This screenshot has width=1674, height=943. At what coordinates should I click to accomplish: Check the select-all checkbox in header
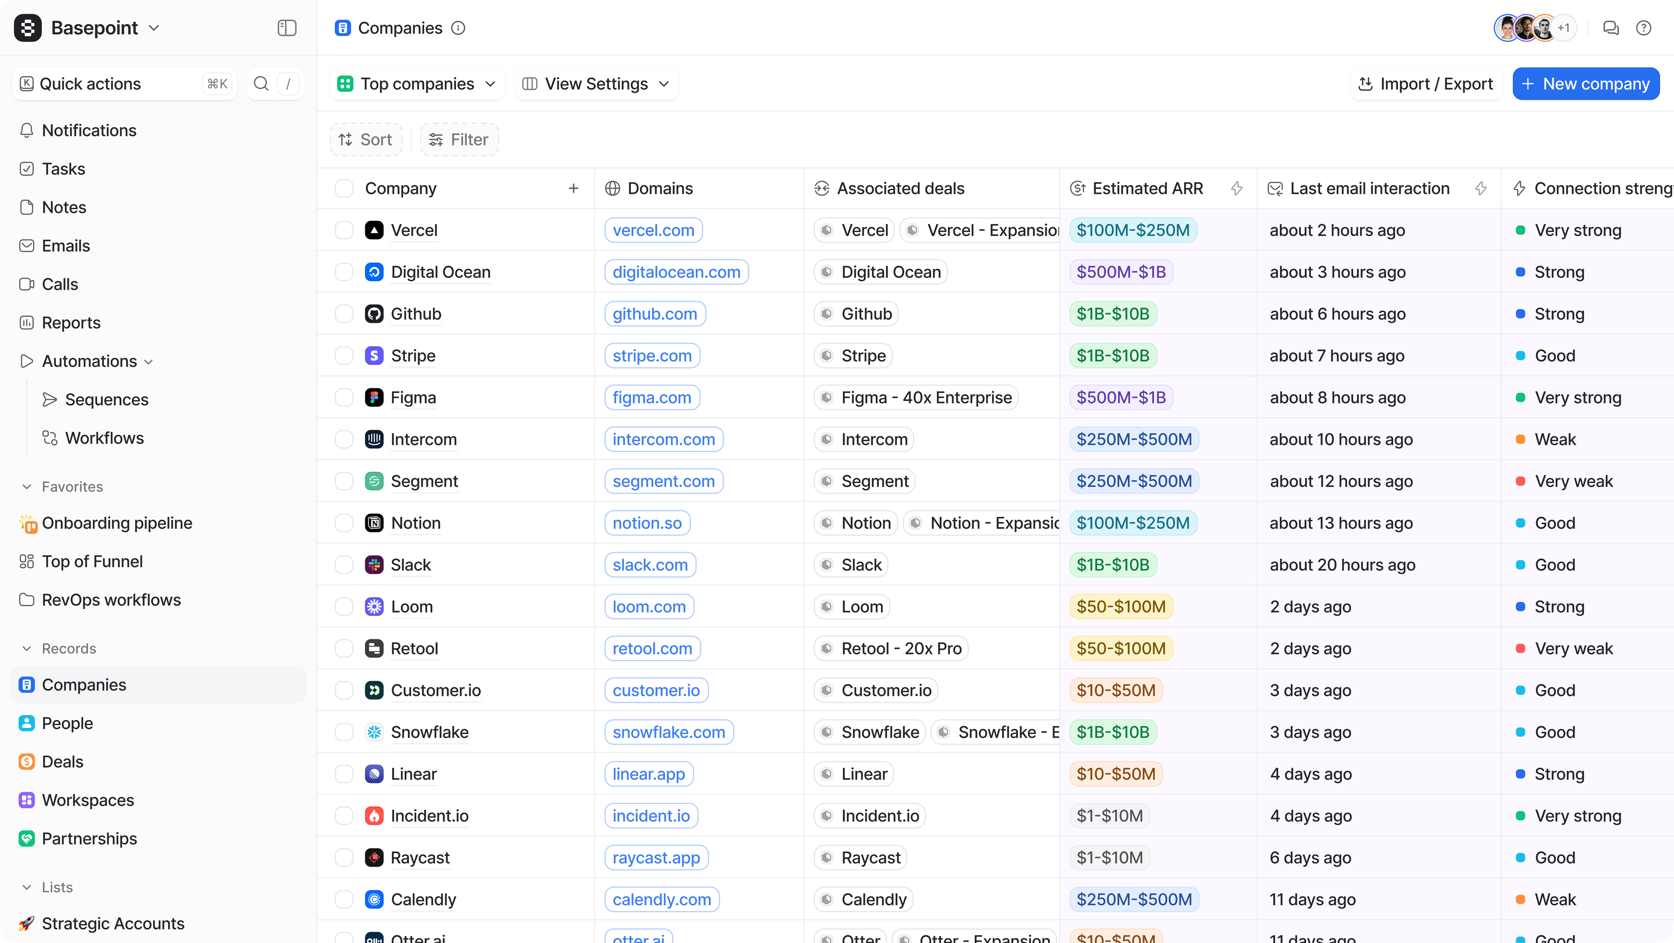pyautogui.click(x=344, y=188)
